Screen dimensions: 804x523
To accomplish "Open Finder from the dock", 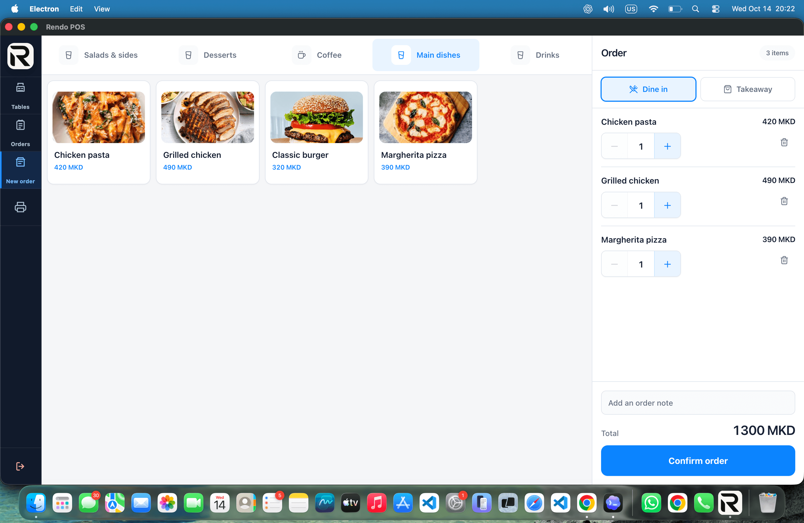I will [x=36, y=503].
